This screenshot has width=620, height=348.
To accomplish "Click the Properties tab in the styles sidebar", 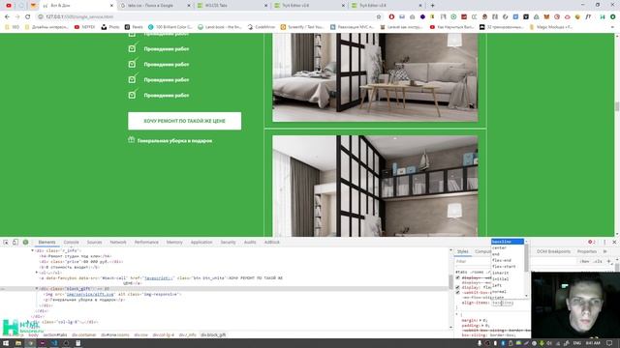I will pos(587,251).
